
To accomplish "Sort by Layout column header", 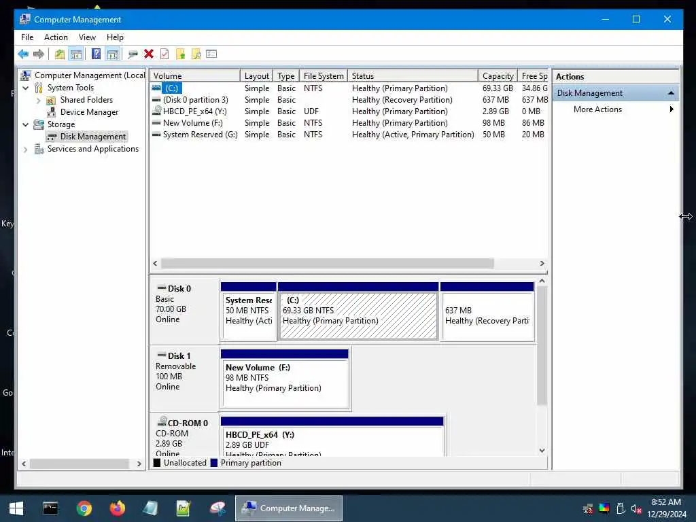I will pos(256,76).
